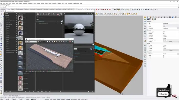The image size is (179, 100).
Task: Click white color swatch in material settings
Action: pos(75,49)
